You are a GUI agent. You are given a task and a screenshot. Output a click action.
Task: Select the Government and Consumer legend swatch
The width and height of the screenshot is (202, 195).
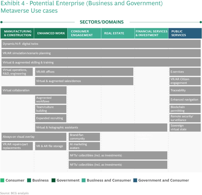point(135,180)
